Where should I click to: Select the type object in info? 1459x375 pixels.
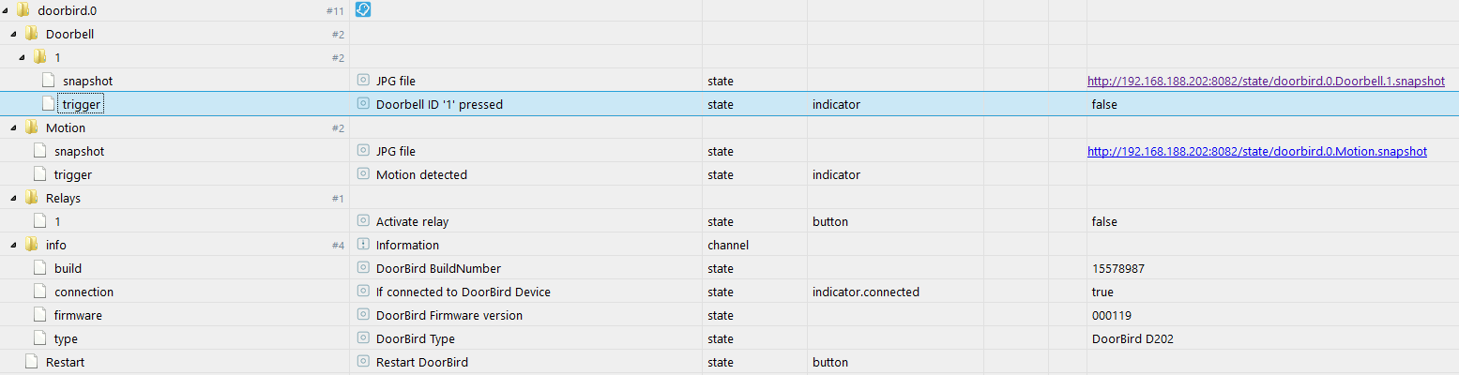click(66, 338)
